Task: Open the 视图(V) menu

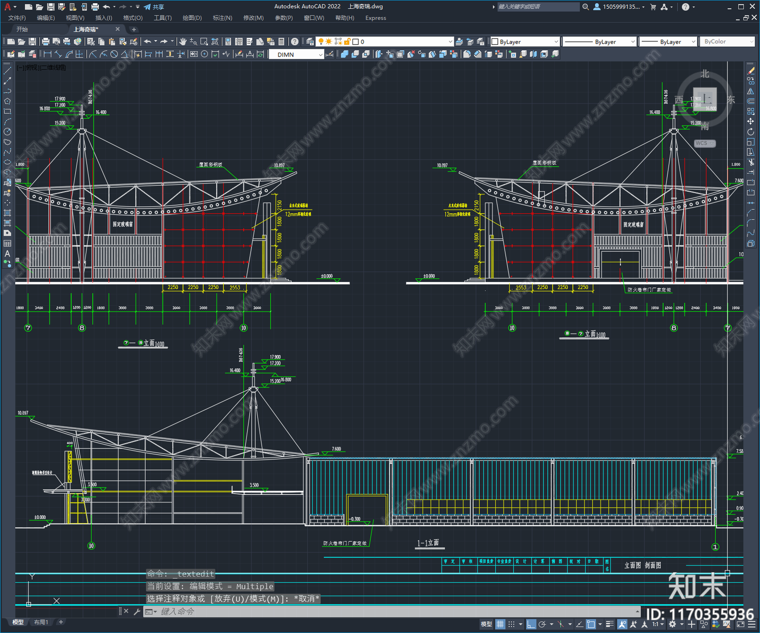Action: (x=75, y=18)
